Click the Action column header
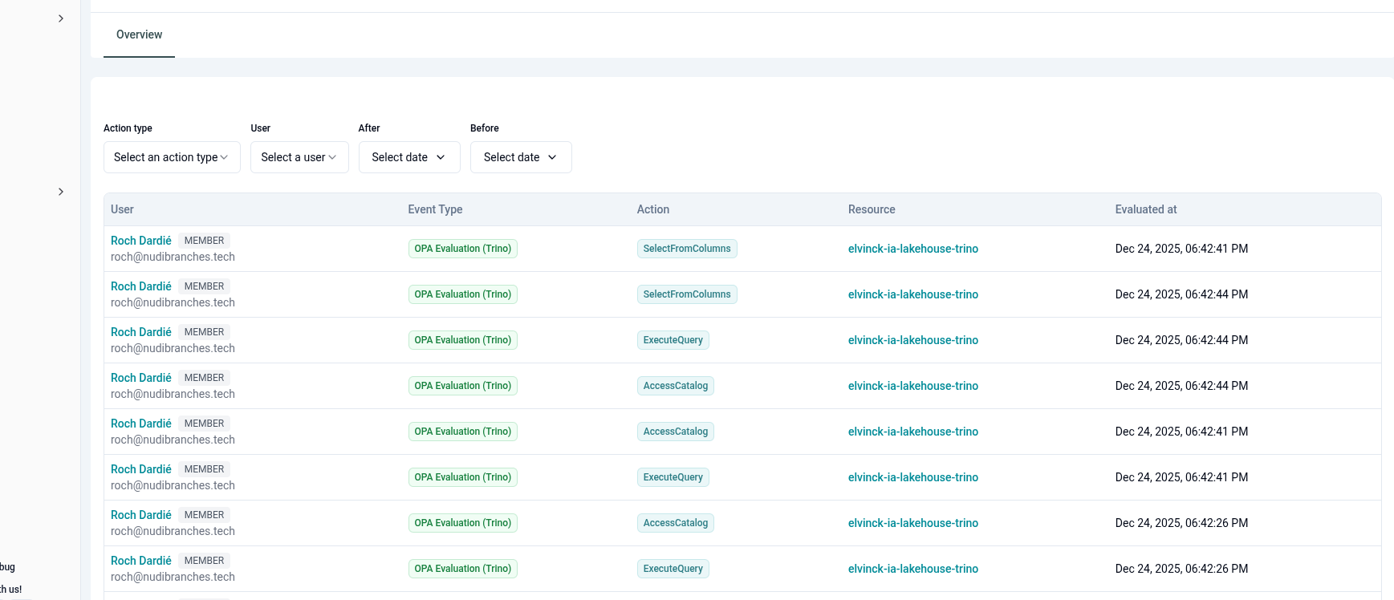Viewport: 1394px width, 600px height. [x=652, y=209]
